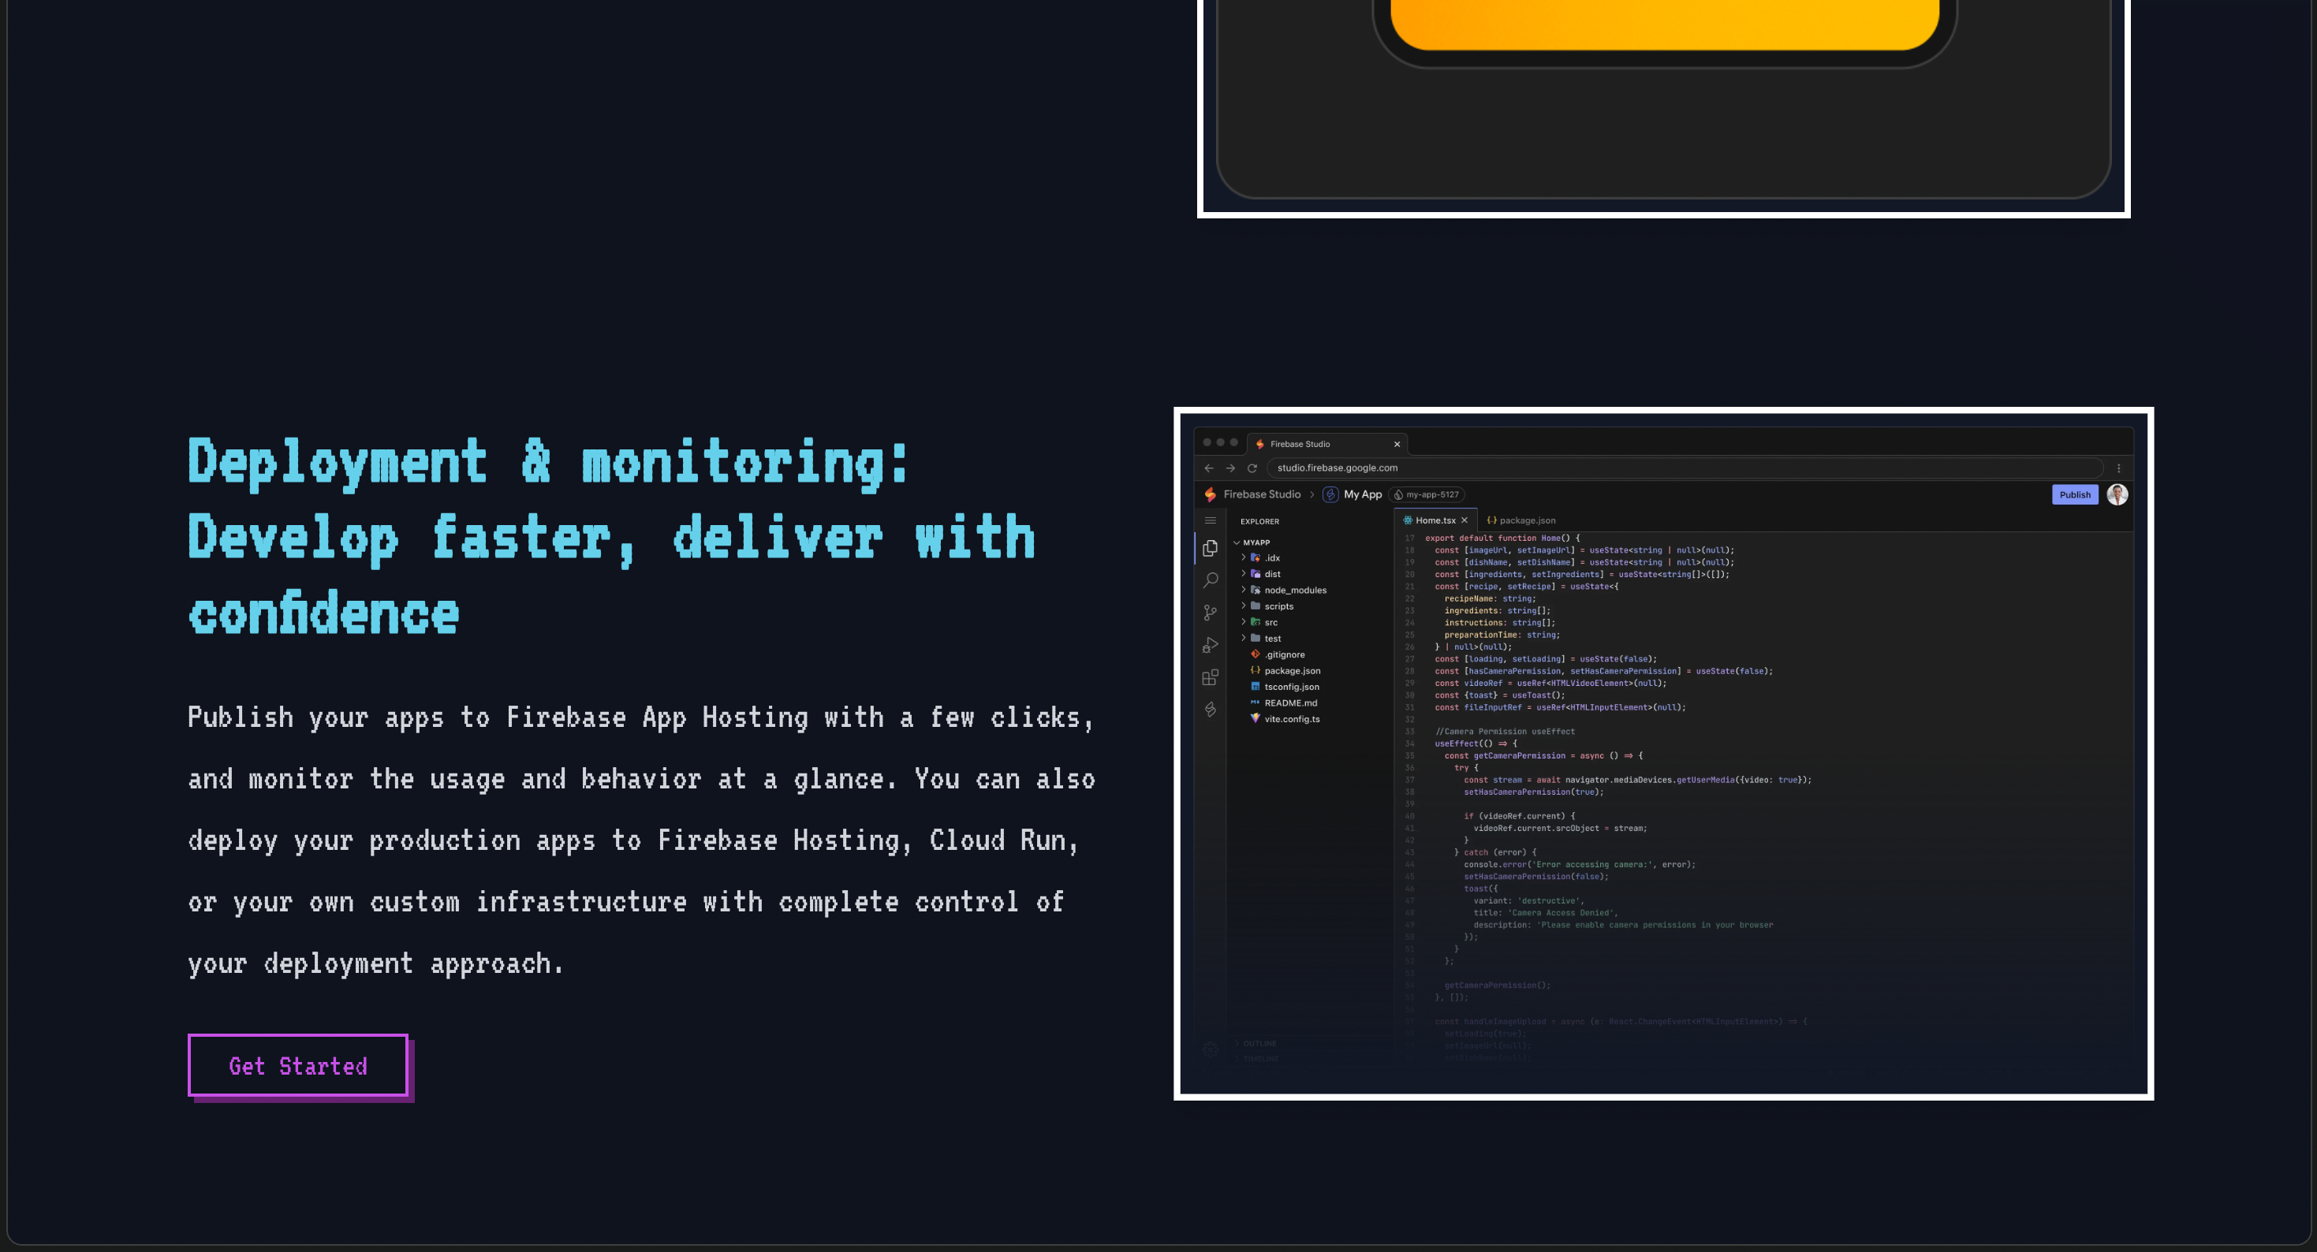Click the Firebase Studio sidebar icon below Extensions
The height and width of the screenshot is (1252, 2317).
(1210, 710)
